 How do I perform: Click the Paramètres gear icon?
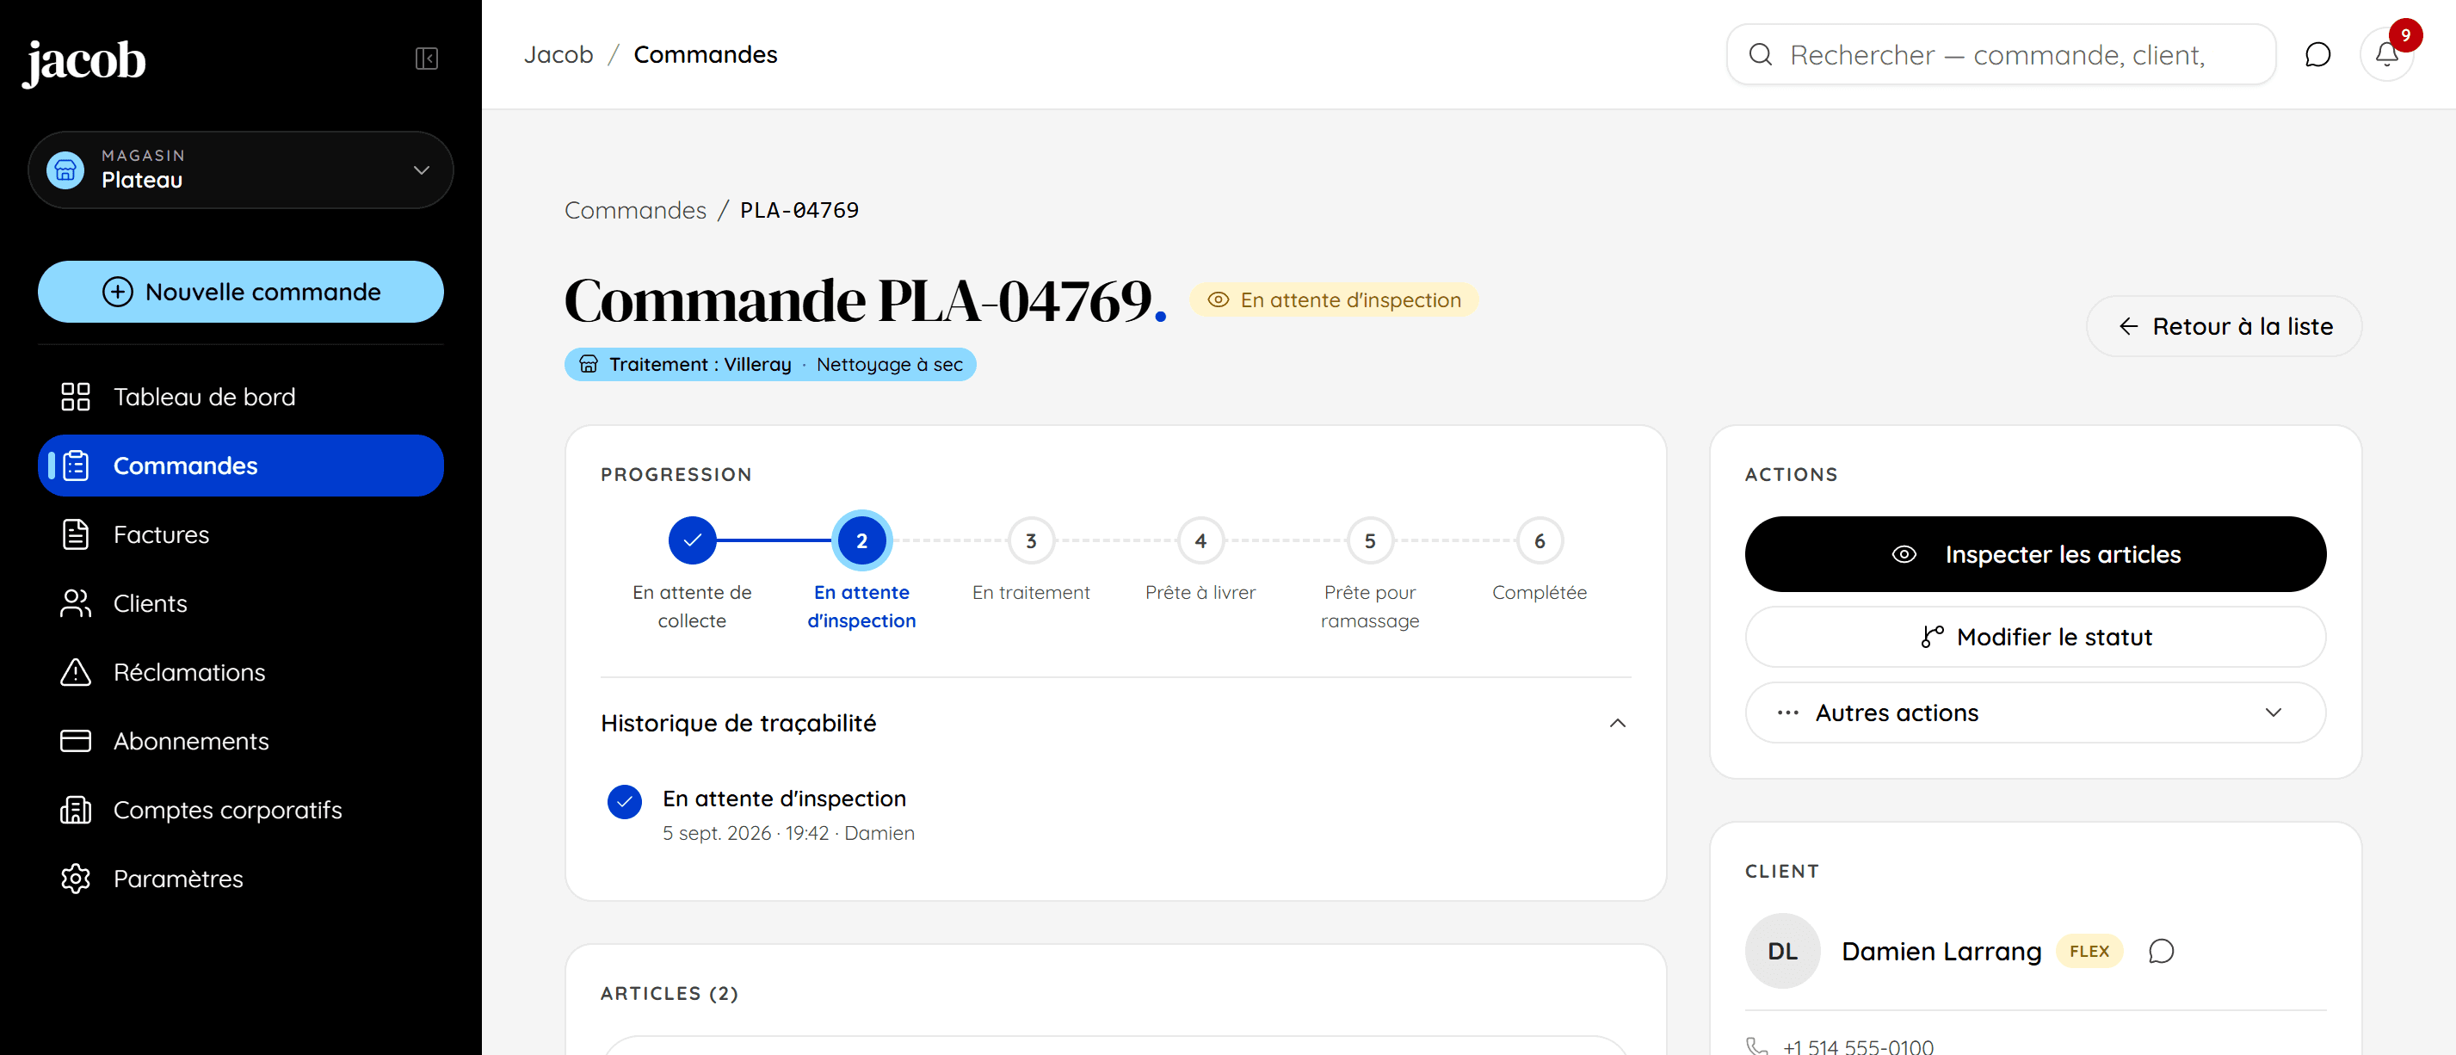76,878
